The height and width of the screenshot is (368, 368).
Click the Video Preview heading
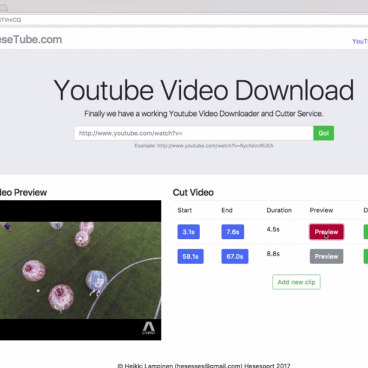pyautogui.click(x=23, y=192)
